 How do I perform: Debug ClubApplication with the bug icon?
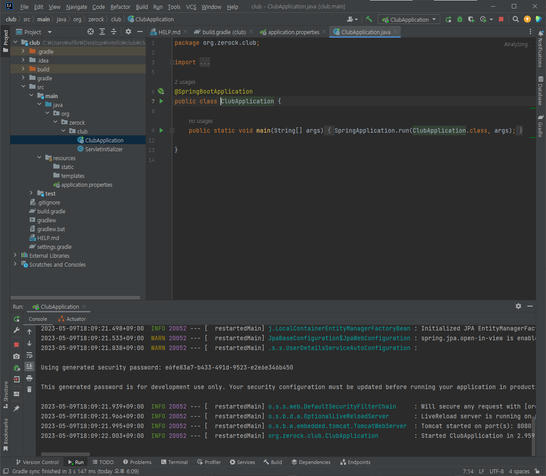tap(460, 19)
